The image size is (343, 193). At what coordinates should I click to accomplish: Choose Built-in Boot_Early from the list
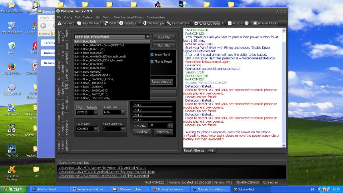[x=112, y=41]
